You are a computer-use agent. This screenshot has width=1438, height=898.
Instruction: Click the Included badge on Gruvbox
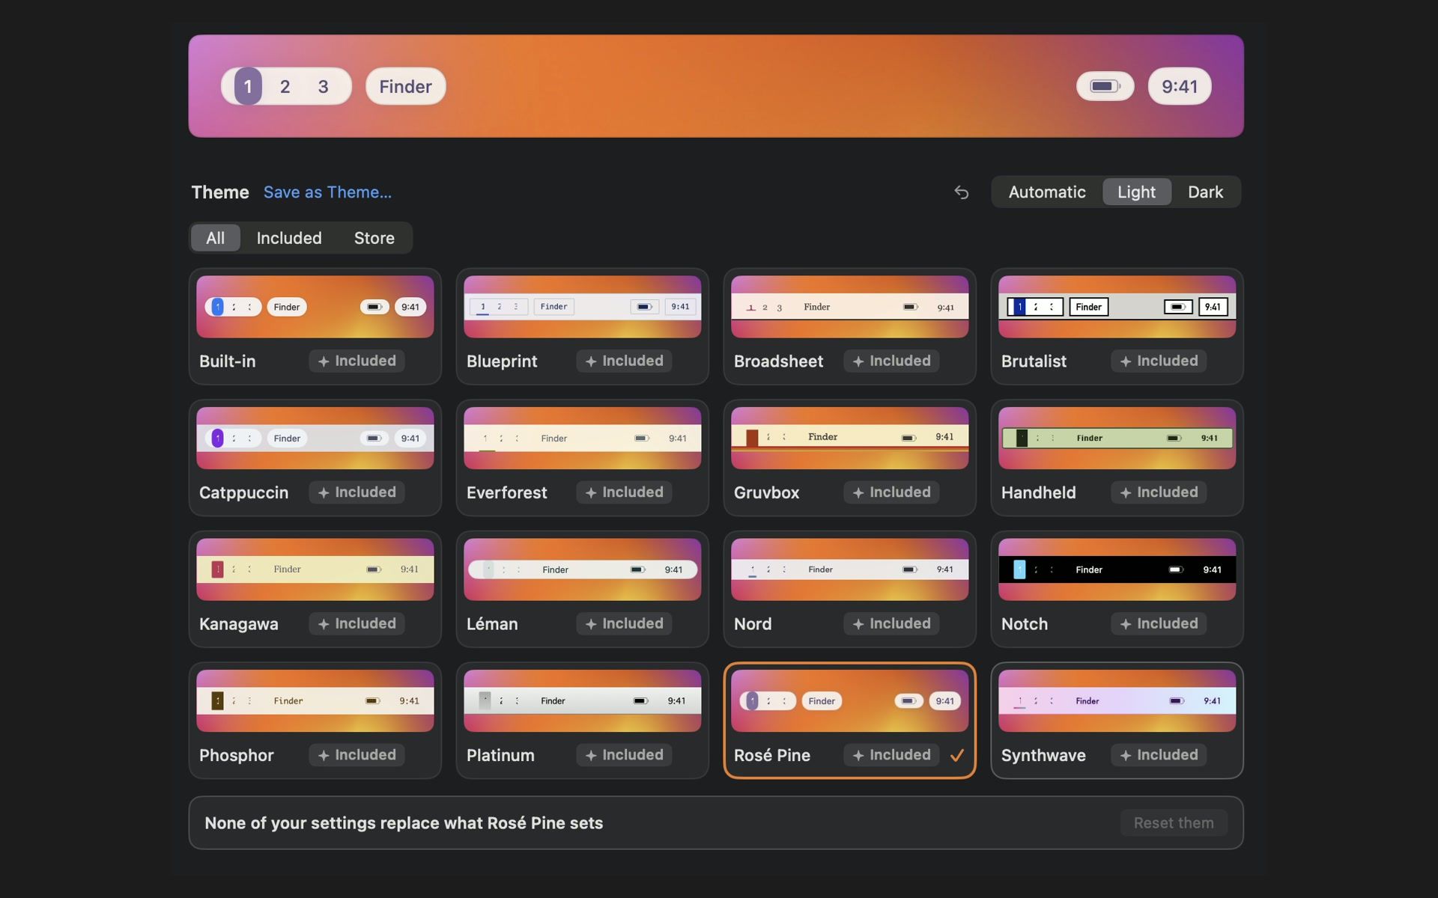click(x=891, y=492)
